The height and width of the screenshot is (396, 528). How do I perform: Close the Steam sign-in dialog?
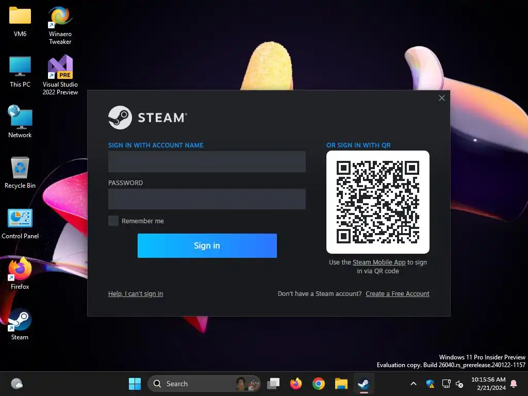pos(442,98)
